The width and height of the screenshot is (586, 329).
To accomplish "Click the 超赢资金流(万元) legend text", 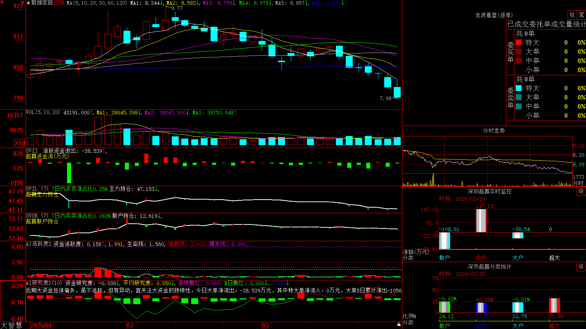I will pos(47,156).
